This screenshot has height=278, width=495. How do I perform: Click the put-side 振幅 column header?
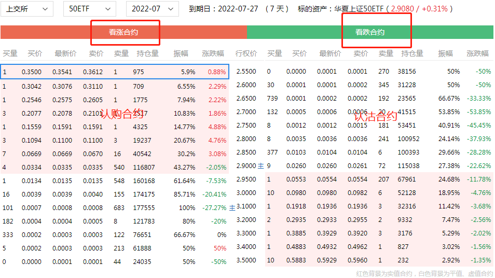445,53
